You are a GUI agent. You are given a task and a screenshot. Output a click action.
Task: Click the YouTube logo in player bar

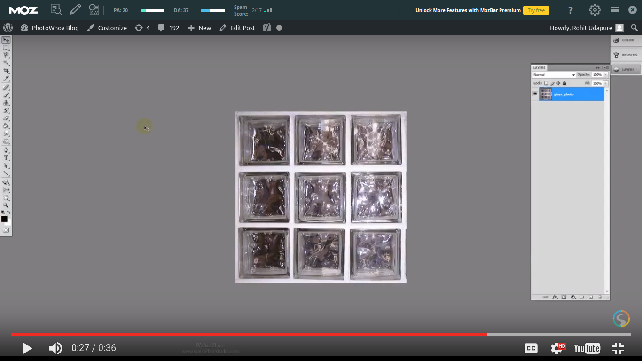tap(587, 348)
